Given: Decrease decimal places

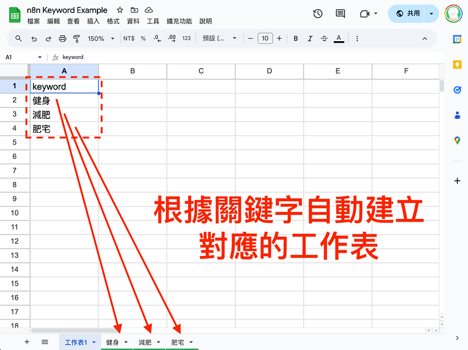Looking at the screenshot, I should (x=157, y=39).
